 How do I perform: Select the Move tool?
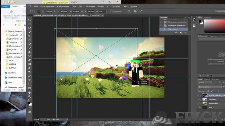tap(30, 20)
